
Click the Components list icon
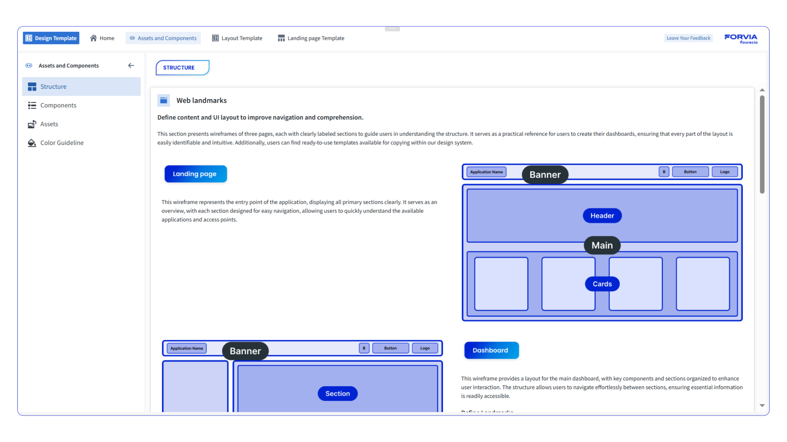pos(32,105)
